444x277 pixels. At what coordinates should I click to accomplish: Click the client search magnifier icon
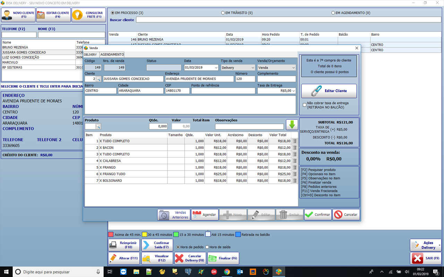coord(98,79)
